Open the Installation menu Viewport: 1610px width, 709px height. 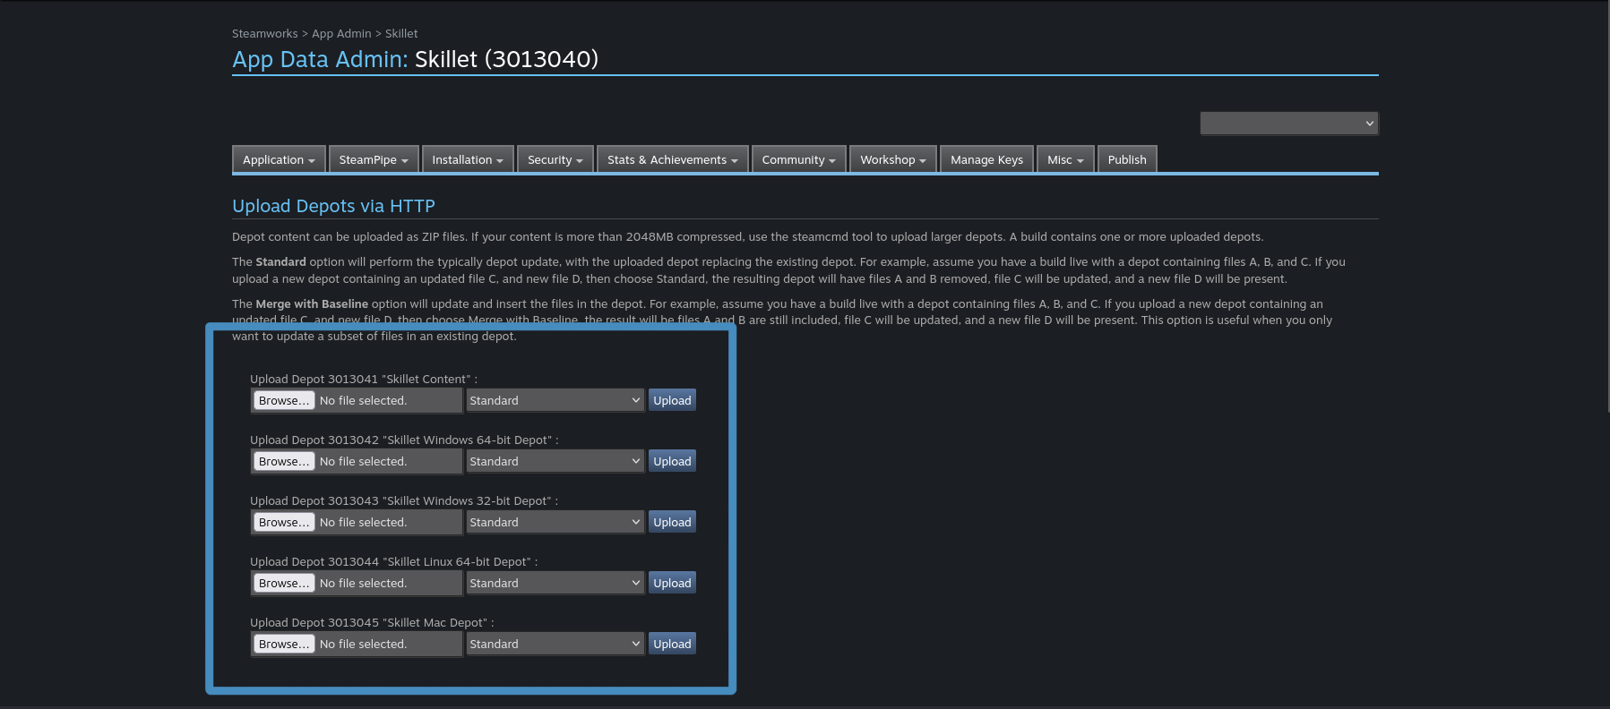[x=468, y=159]
